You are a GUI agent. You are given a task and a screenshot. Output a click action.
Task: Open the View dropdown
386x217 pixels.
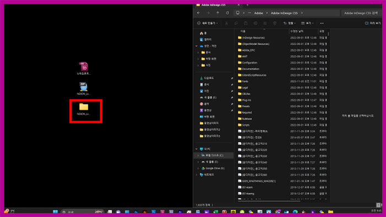tap(308, 23)
